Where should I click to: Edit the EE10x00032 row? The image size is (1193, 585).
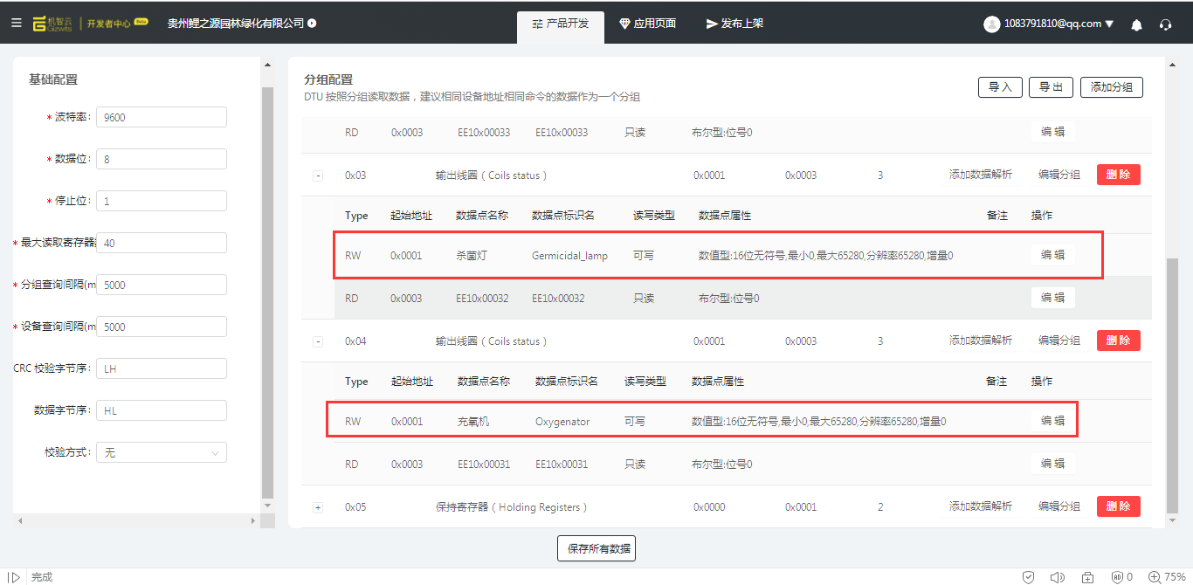(1052, 298)
